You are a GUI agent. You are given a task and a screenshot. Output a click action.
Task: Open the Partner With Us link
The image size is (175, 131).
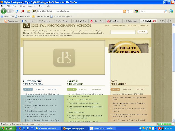click(x=118, y=26)
